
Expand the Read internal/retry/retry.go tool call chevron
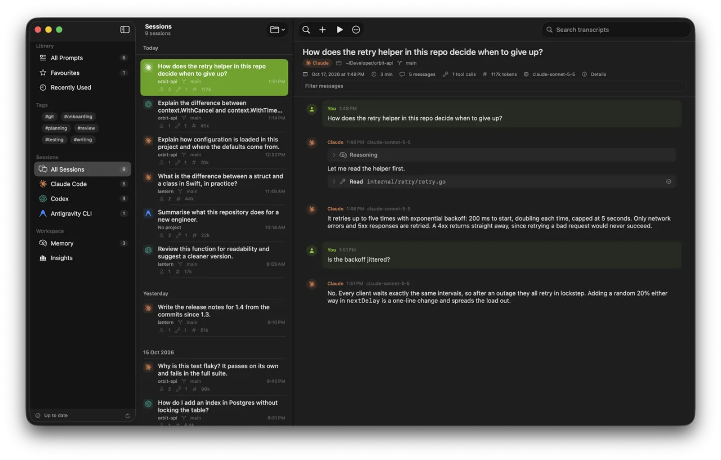pos(333,182)
